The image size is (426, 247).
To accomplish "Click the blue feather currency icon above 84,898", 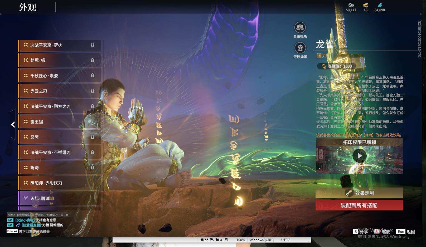I will coord(380,5).
